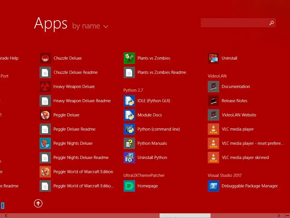Screen dimensions: 290x218
Task: Click the 'Peggle Nights Deluxe' label
Action: (x=73, y=143)
